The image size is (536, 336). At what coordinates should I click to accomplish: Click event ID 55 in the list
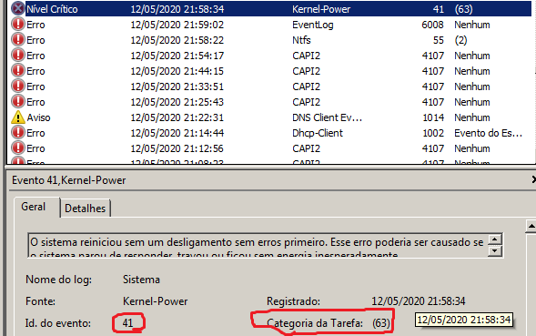(x=439, y=40)
